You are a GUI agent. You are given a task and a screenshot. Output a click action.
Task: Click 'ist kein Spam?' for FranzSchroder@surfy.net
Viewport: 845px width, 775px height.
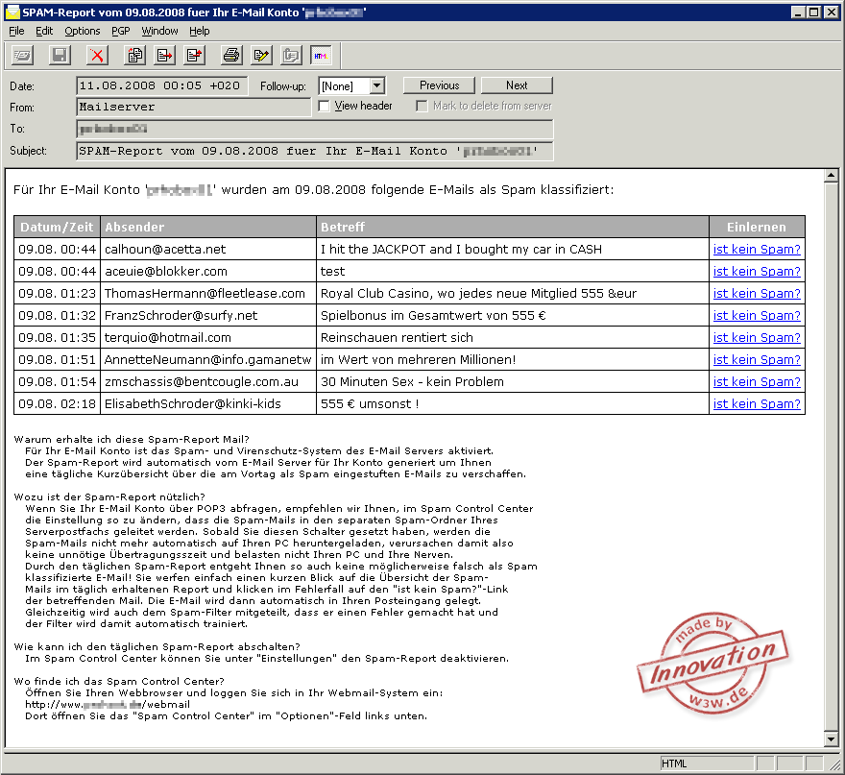[x=757, y=315]
